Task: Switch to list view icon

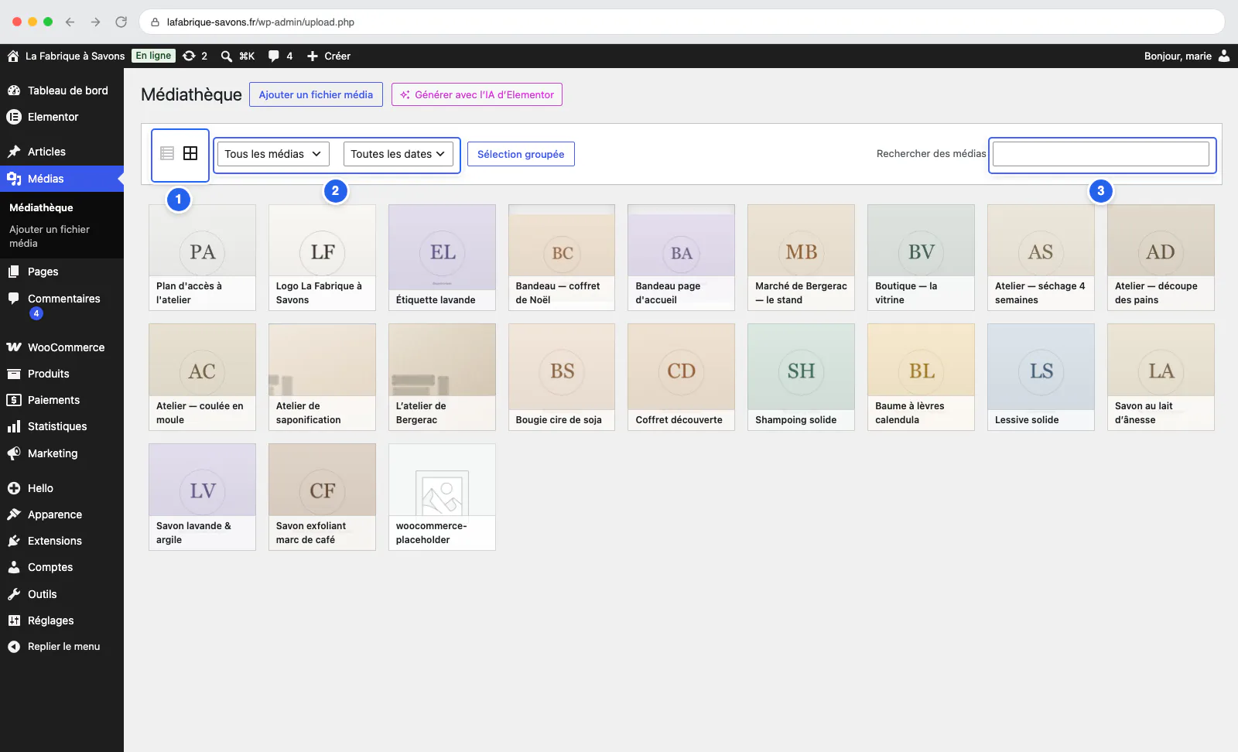Action: coord(167,153)
